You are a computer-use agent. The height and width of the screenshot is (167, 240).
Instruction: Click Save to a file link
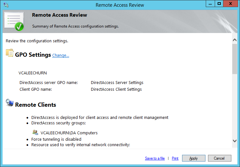click(x=155, y=158)
